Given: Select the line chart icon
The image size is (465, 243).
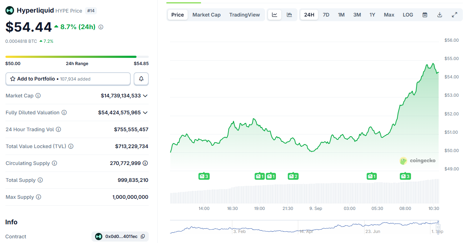Looking at the screenshot, I should click(x=274, y=14).
